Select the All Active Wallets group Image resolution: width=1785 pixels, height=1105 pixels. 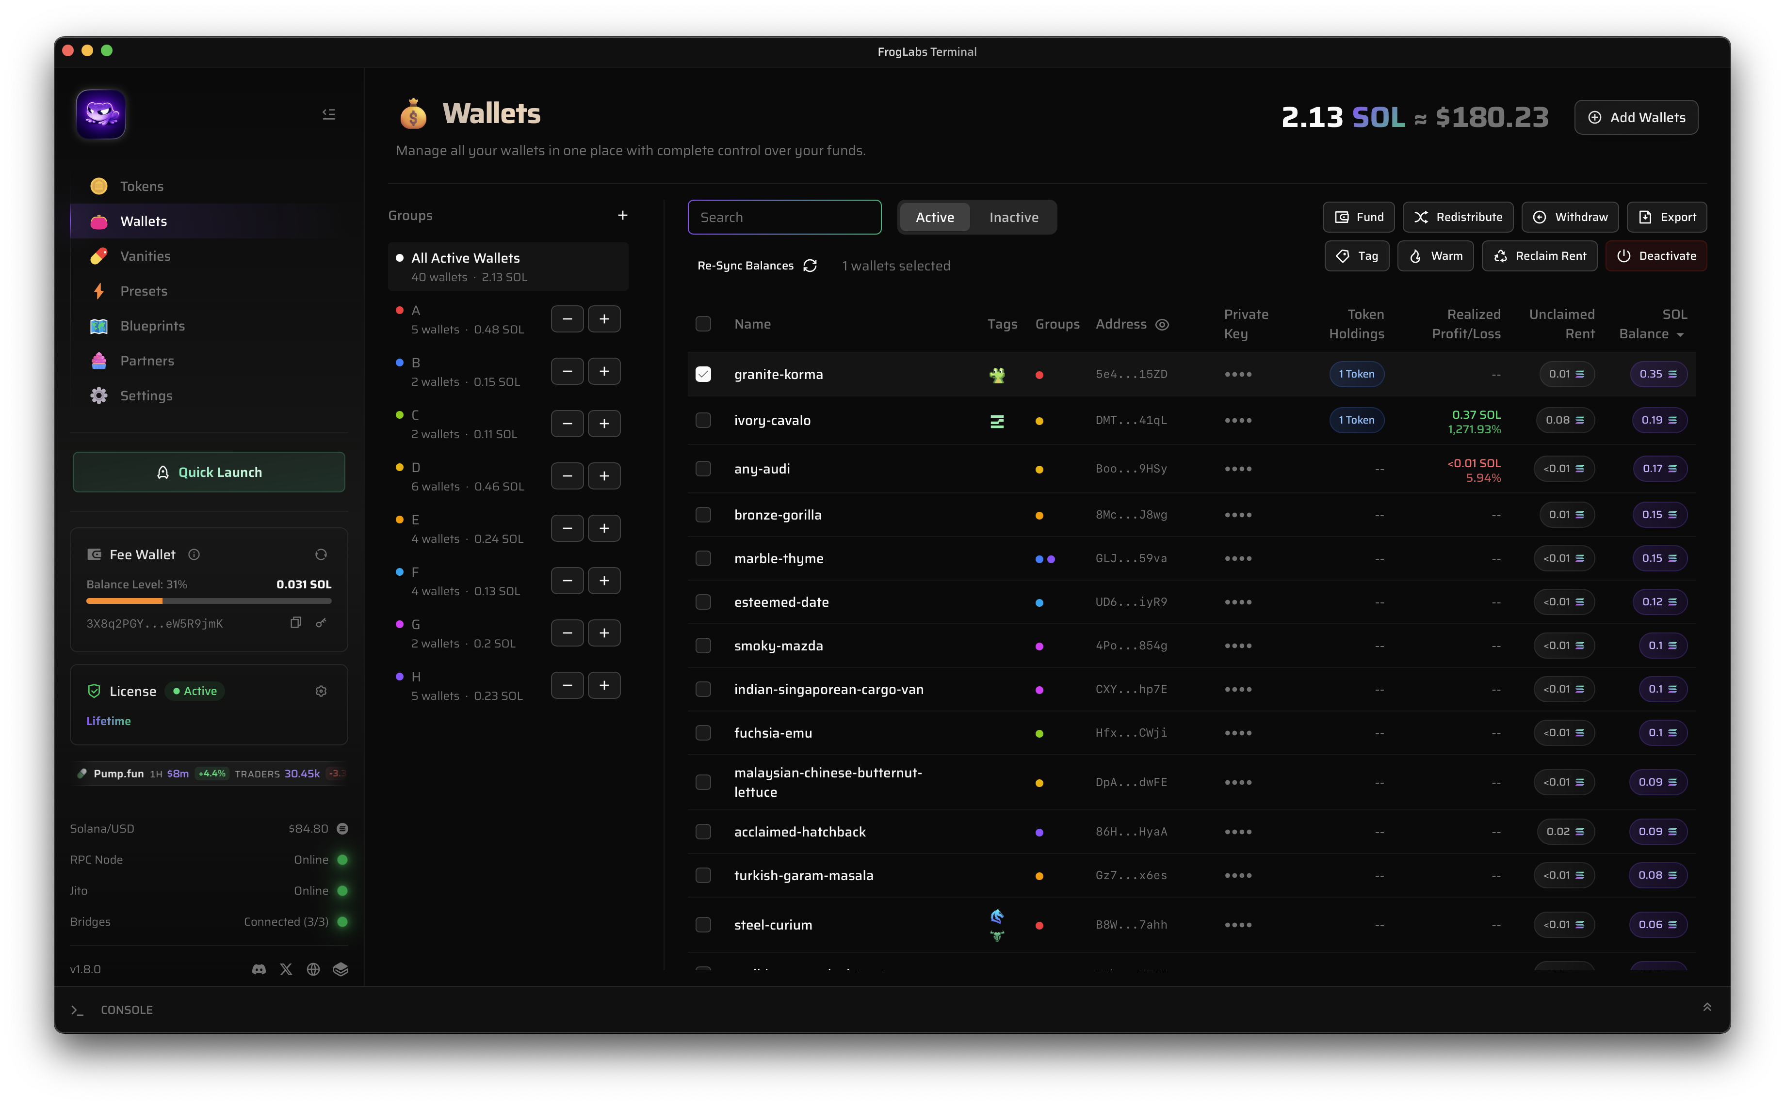[508, 267]
